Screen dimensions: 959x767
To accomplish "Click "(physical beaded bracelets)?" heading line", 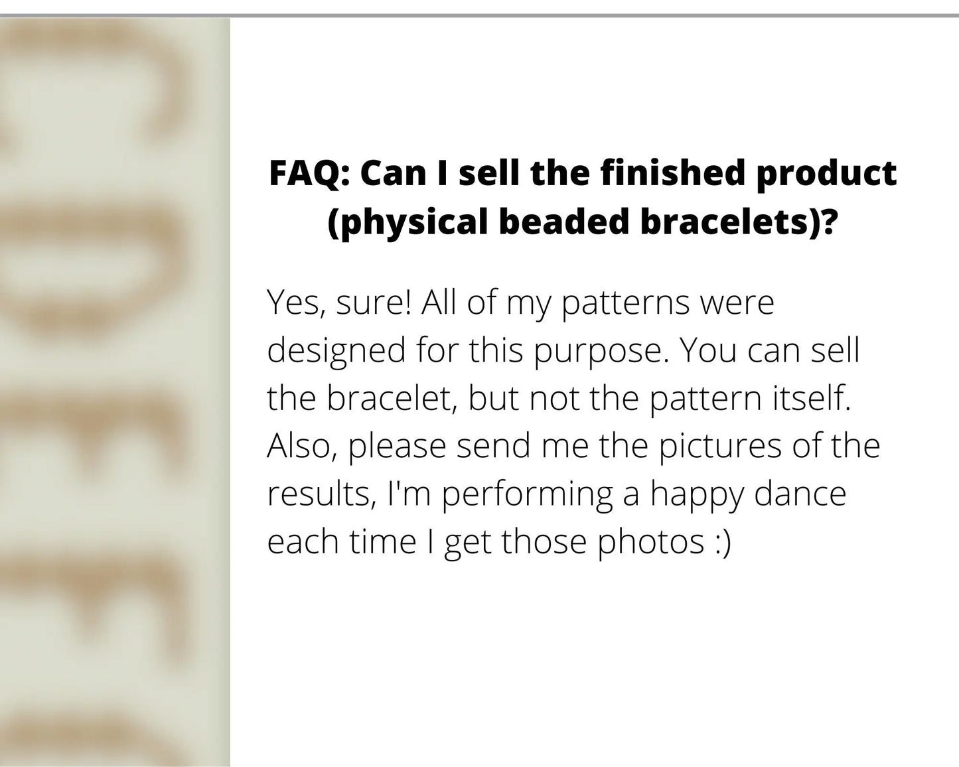I will click(x=581, y=222).
